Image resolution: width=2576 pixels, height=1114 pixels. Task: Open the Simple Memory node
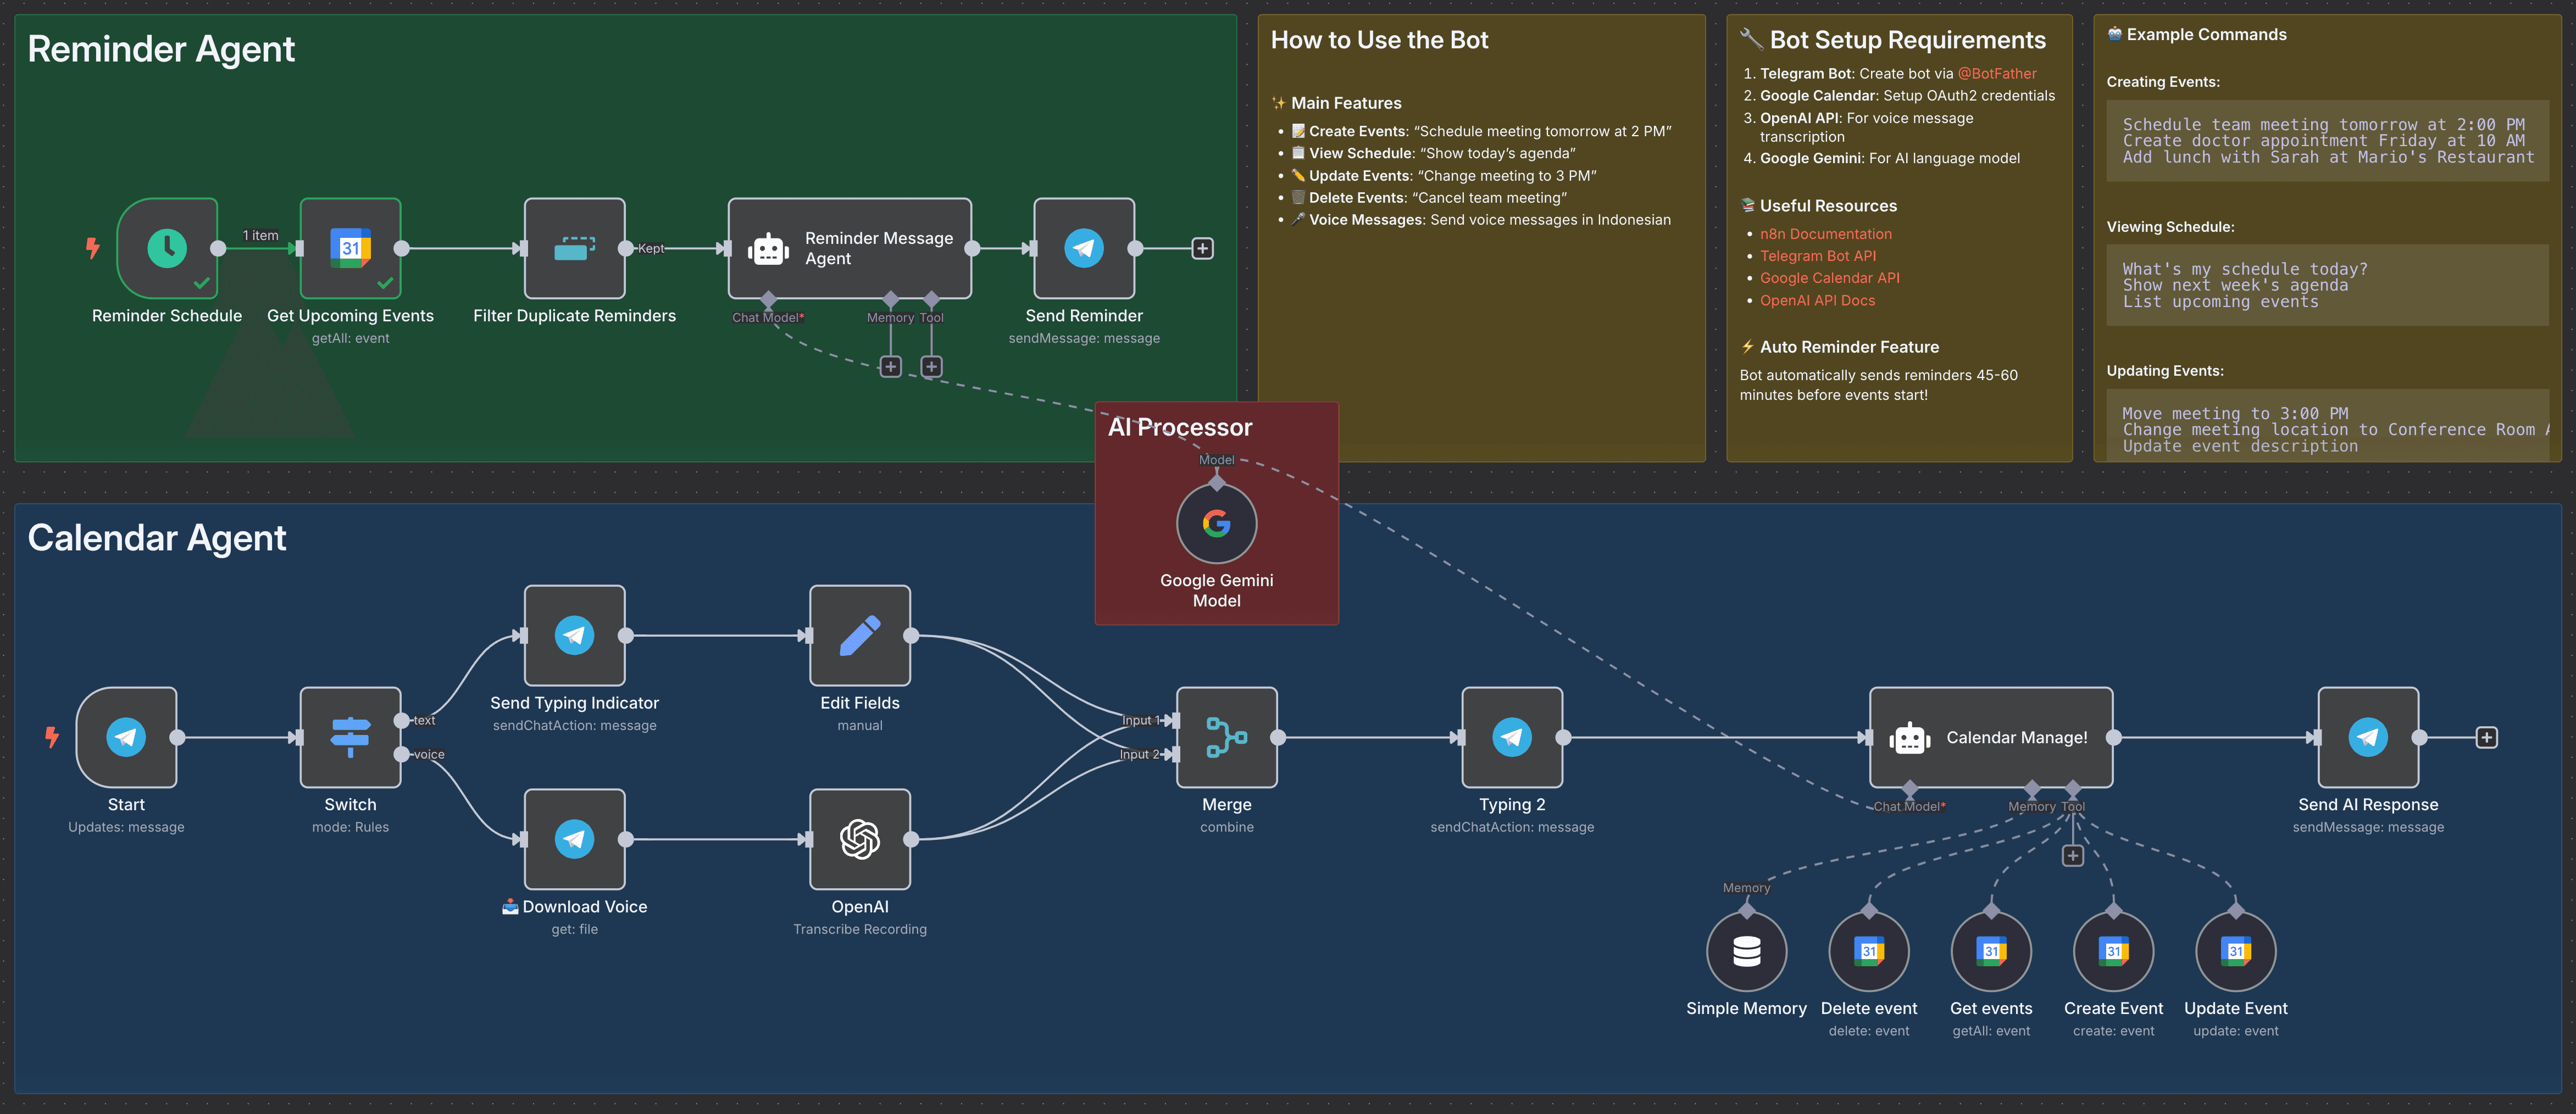click(1746, 951)
